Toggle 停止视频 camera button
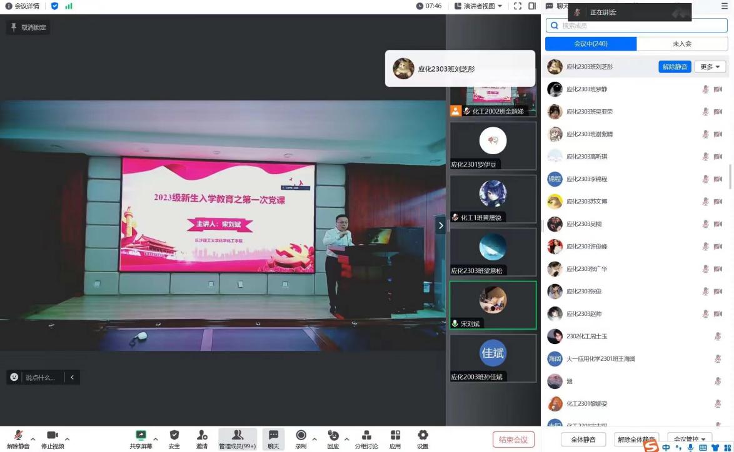Screen dimensions: 734x452 click(x=53, y=436)
